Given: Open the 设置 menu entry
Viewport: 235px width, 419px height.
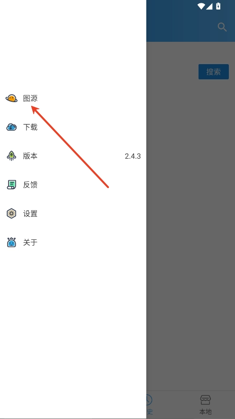Looking at the screenshot, I should pyautogui.click(x=73, y=214).
